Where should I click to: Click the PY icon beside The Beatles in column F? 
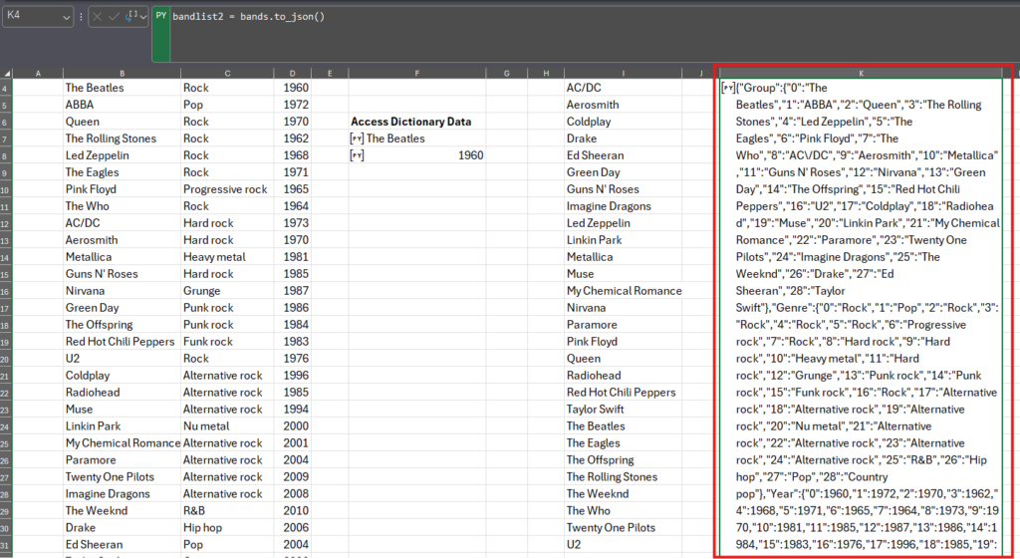(357, 139)
